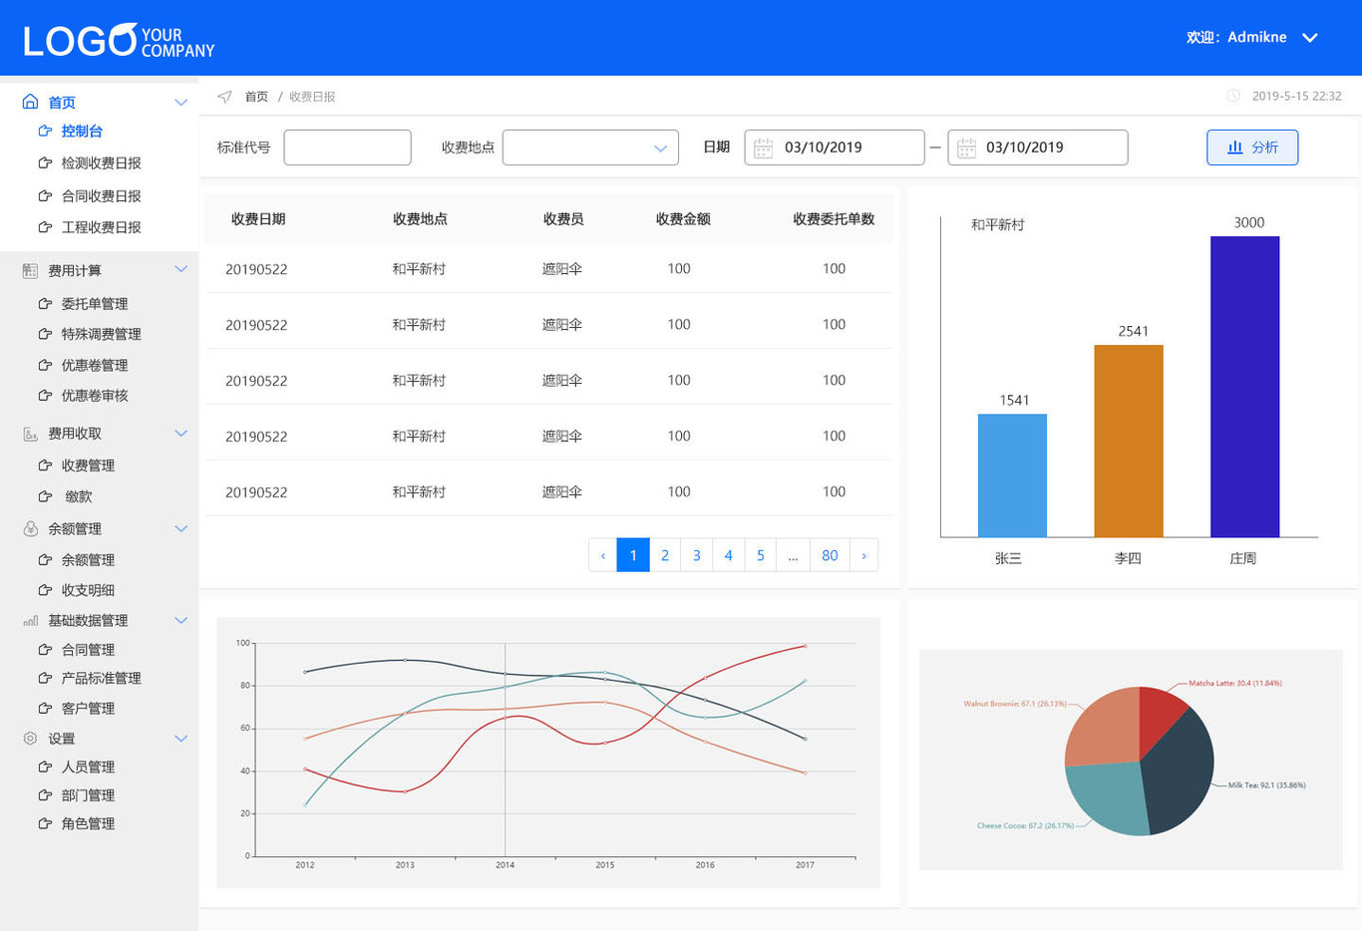Click the end date field 03/10/2019
This screenshot has height=931, width=1362.
point(1038,148)
